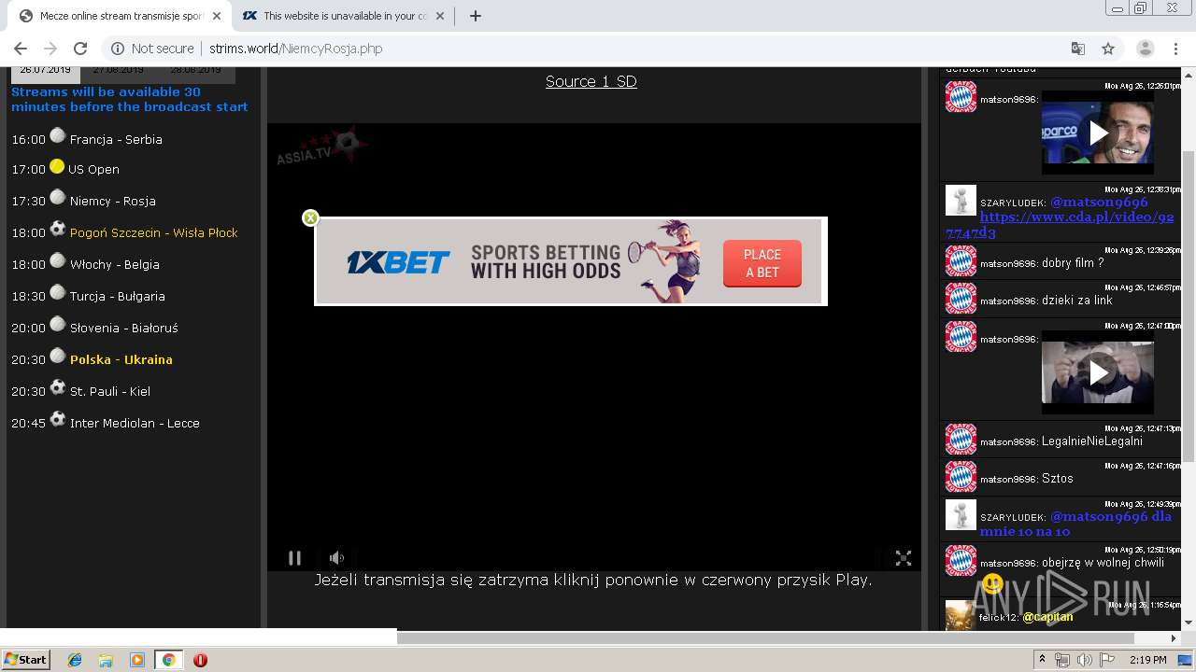Click the PLACE A BET button
The height and width of the screenshot is (672, 1196).
[762, 263]
